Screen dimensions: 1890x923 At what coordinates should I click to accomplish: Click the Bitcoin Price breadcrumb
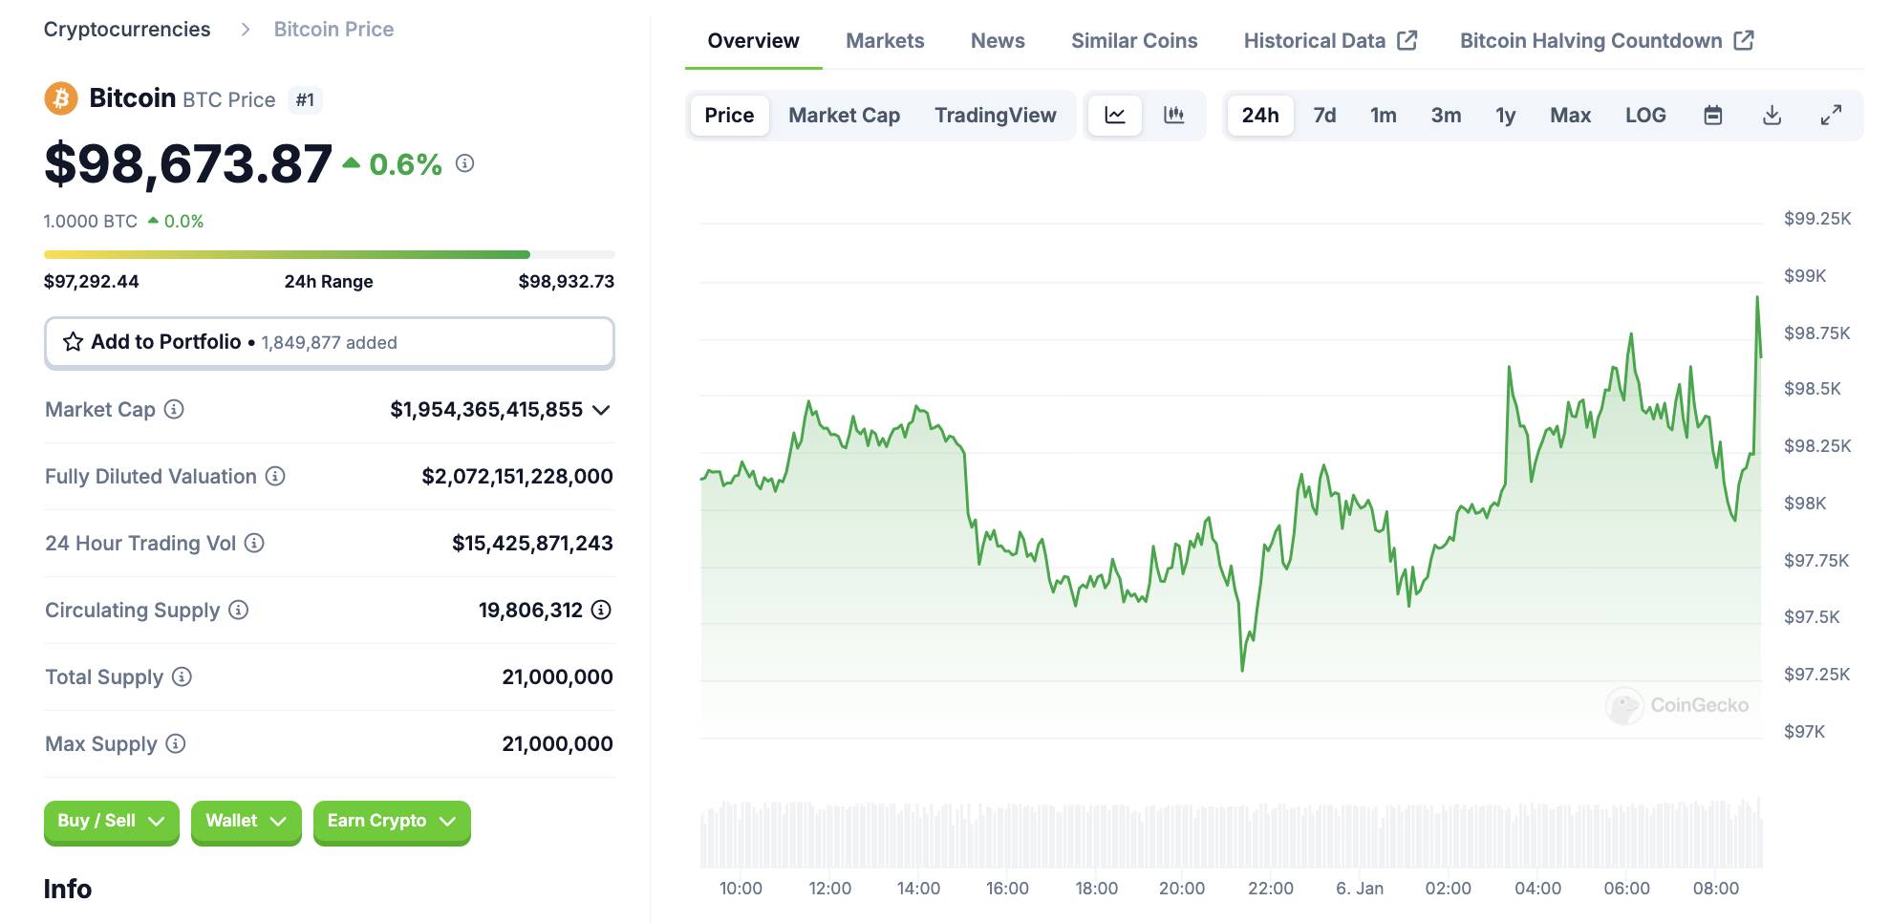[333, 30]
